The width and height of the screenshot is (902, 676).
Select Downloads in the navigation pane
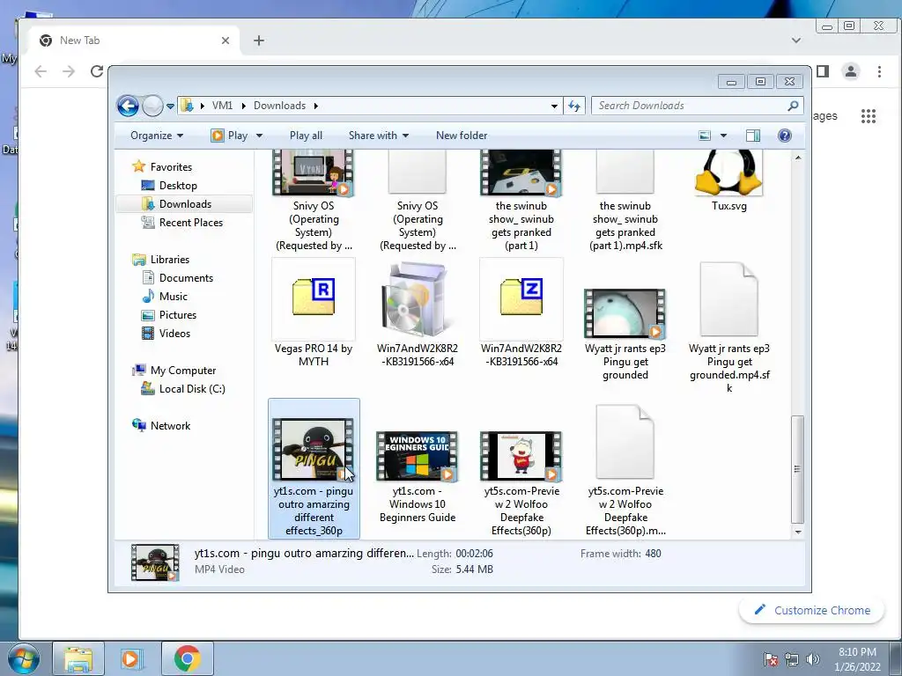[x=185, y=204]
